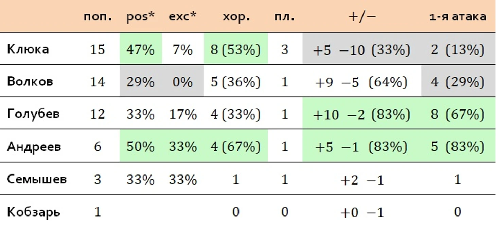Select Андреев's "5 (83%)" first attack cell
This screenshot has width=496, height=226.
457,147
